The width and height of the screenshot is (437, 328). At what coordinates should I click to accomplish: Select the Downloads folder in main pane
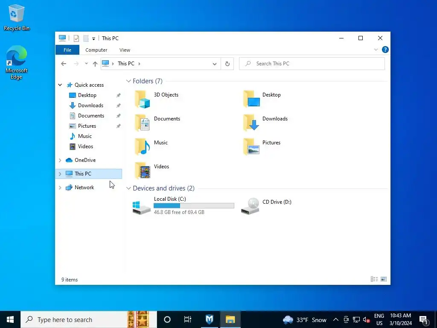[x=251, y=123]
